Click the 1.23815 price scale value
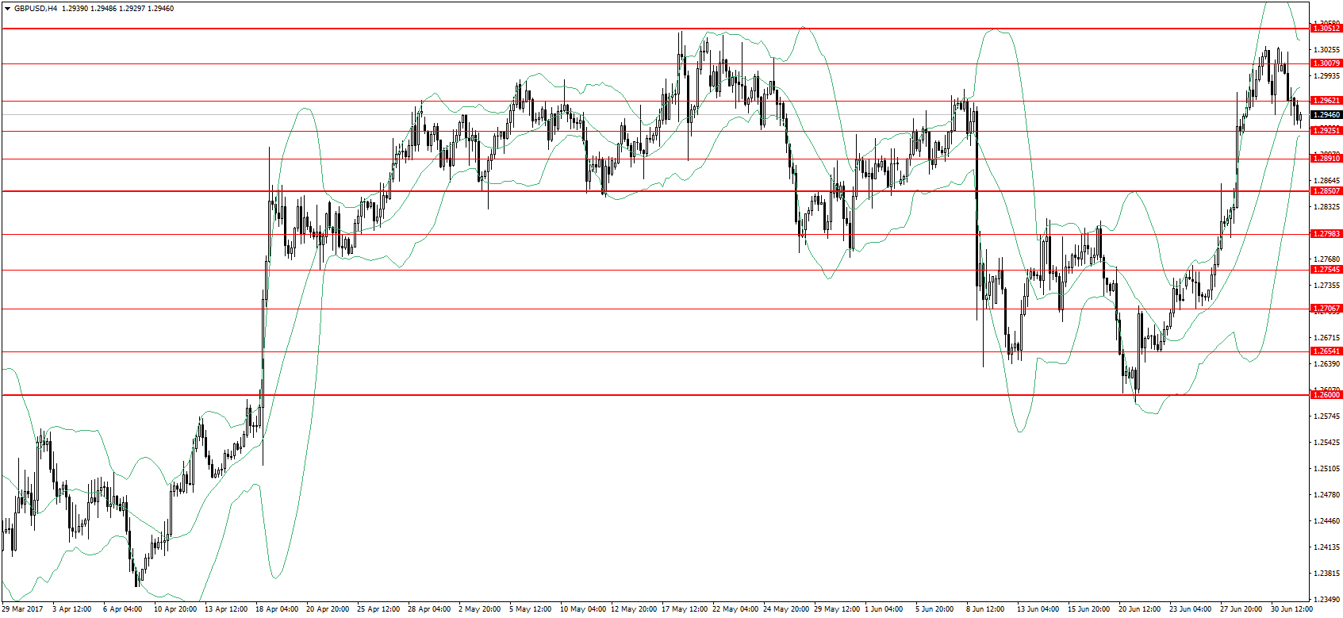 pyautogui.click(x=1327, y=574)
